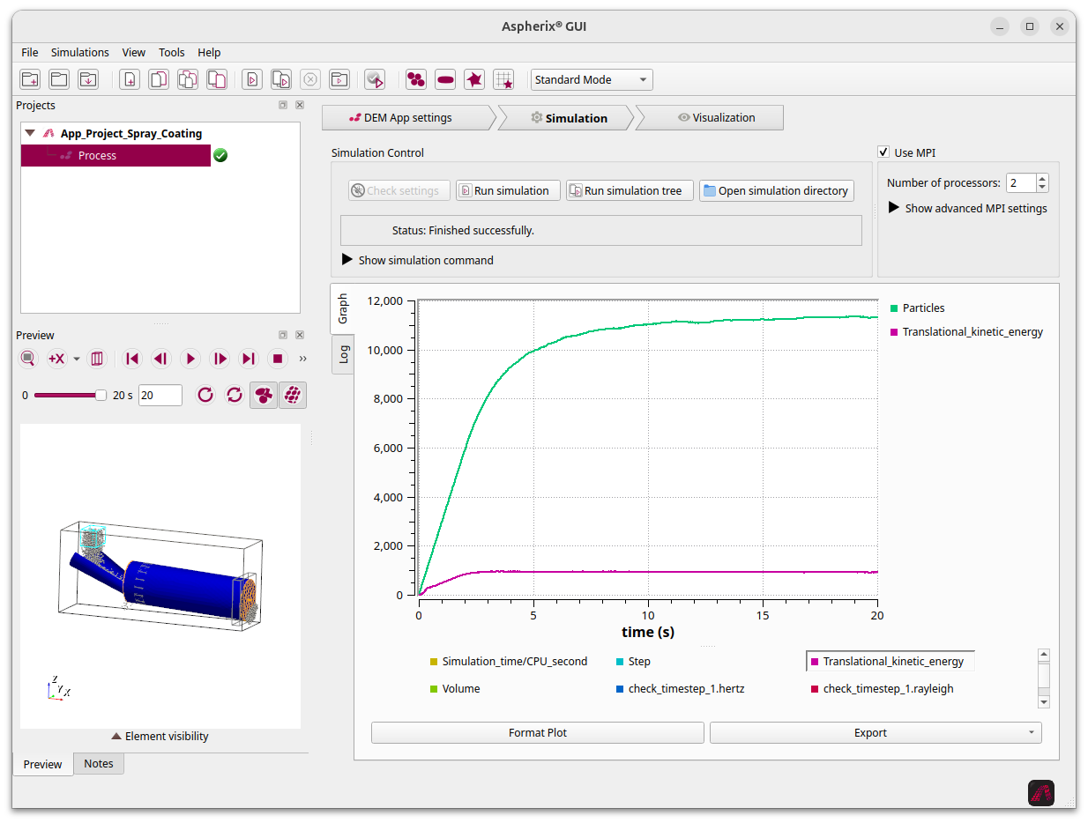Click the grid with star toolbar icon

[503, 79]
